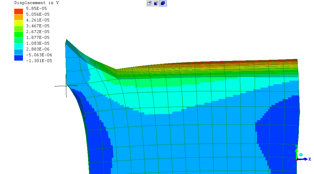
Task: Click the -5.063E-06 legend value label
Action: point(38,55)
